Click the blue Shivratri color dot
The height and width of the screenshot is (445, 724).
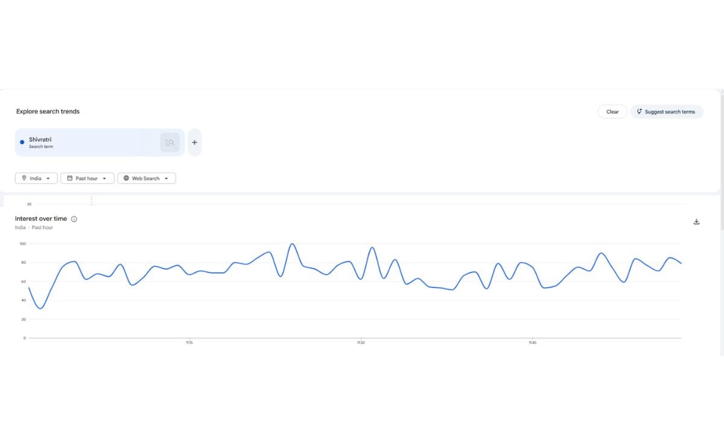click(x=22, y=142)
